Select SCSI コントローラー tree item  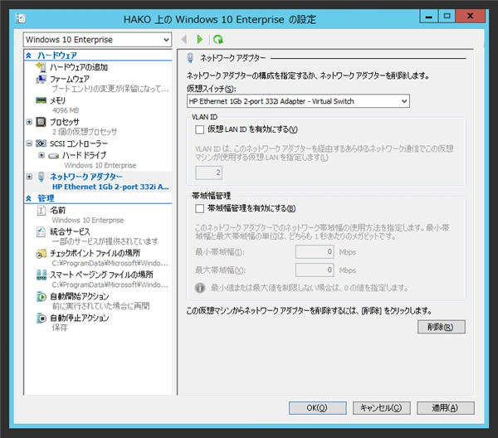click(79, 144)
